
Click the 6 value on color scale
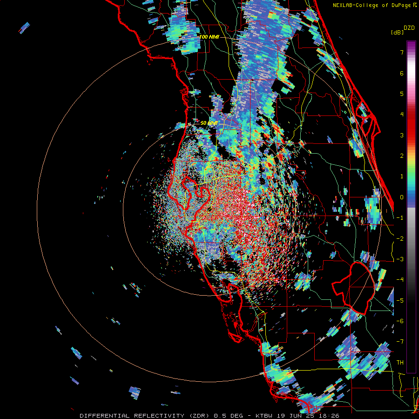[x=402, y=73]
